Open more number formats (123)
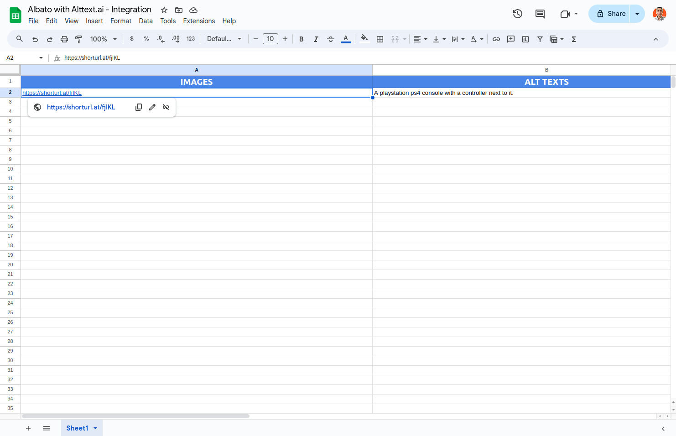The width and height of the screenshot is (676, 436). [x=191, y=39]
